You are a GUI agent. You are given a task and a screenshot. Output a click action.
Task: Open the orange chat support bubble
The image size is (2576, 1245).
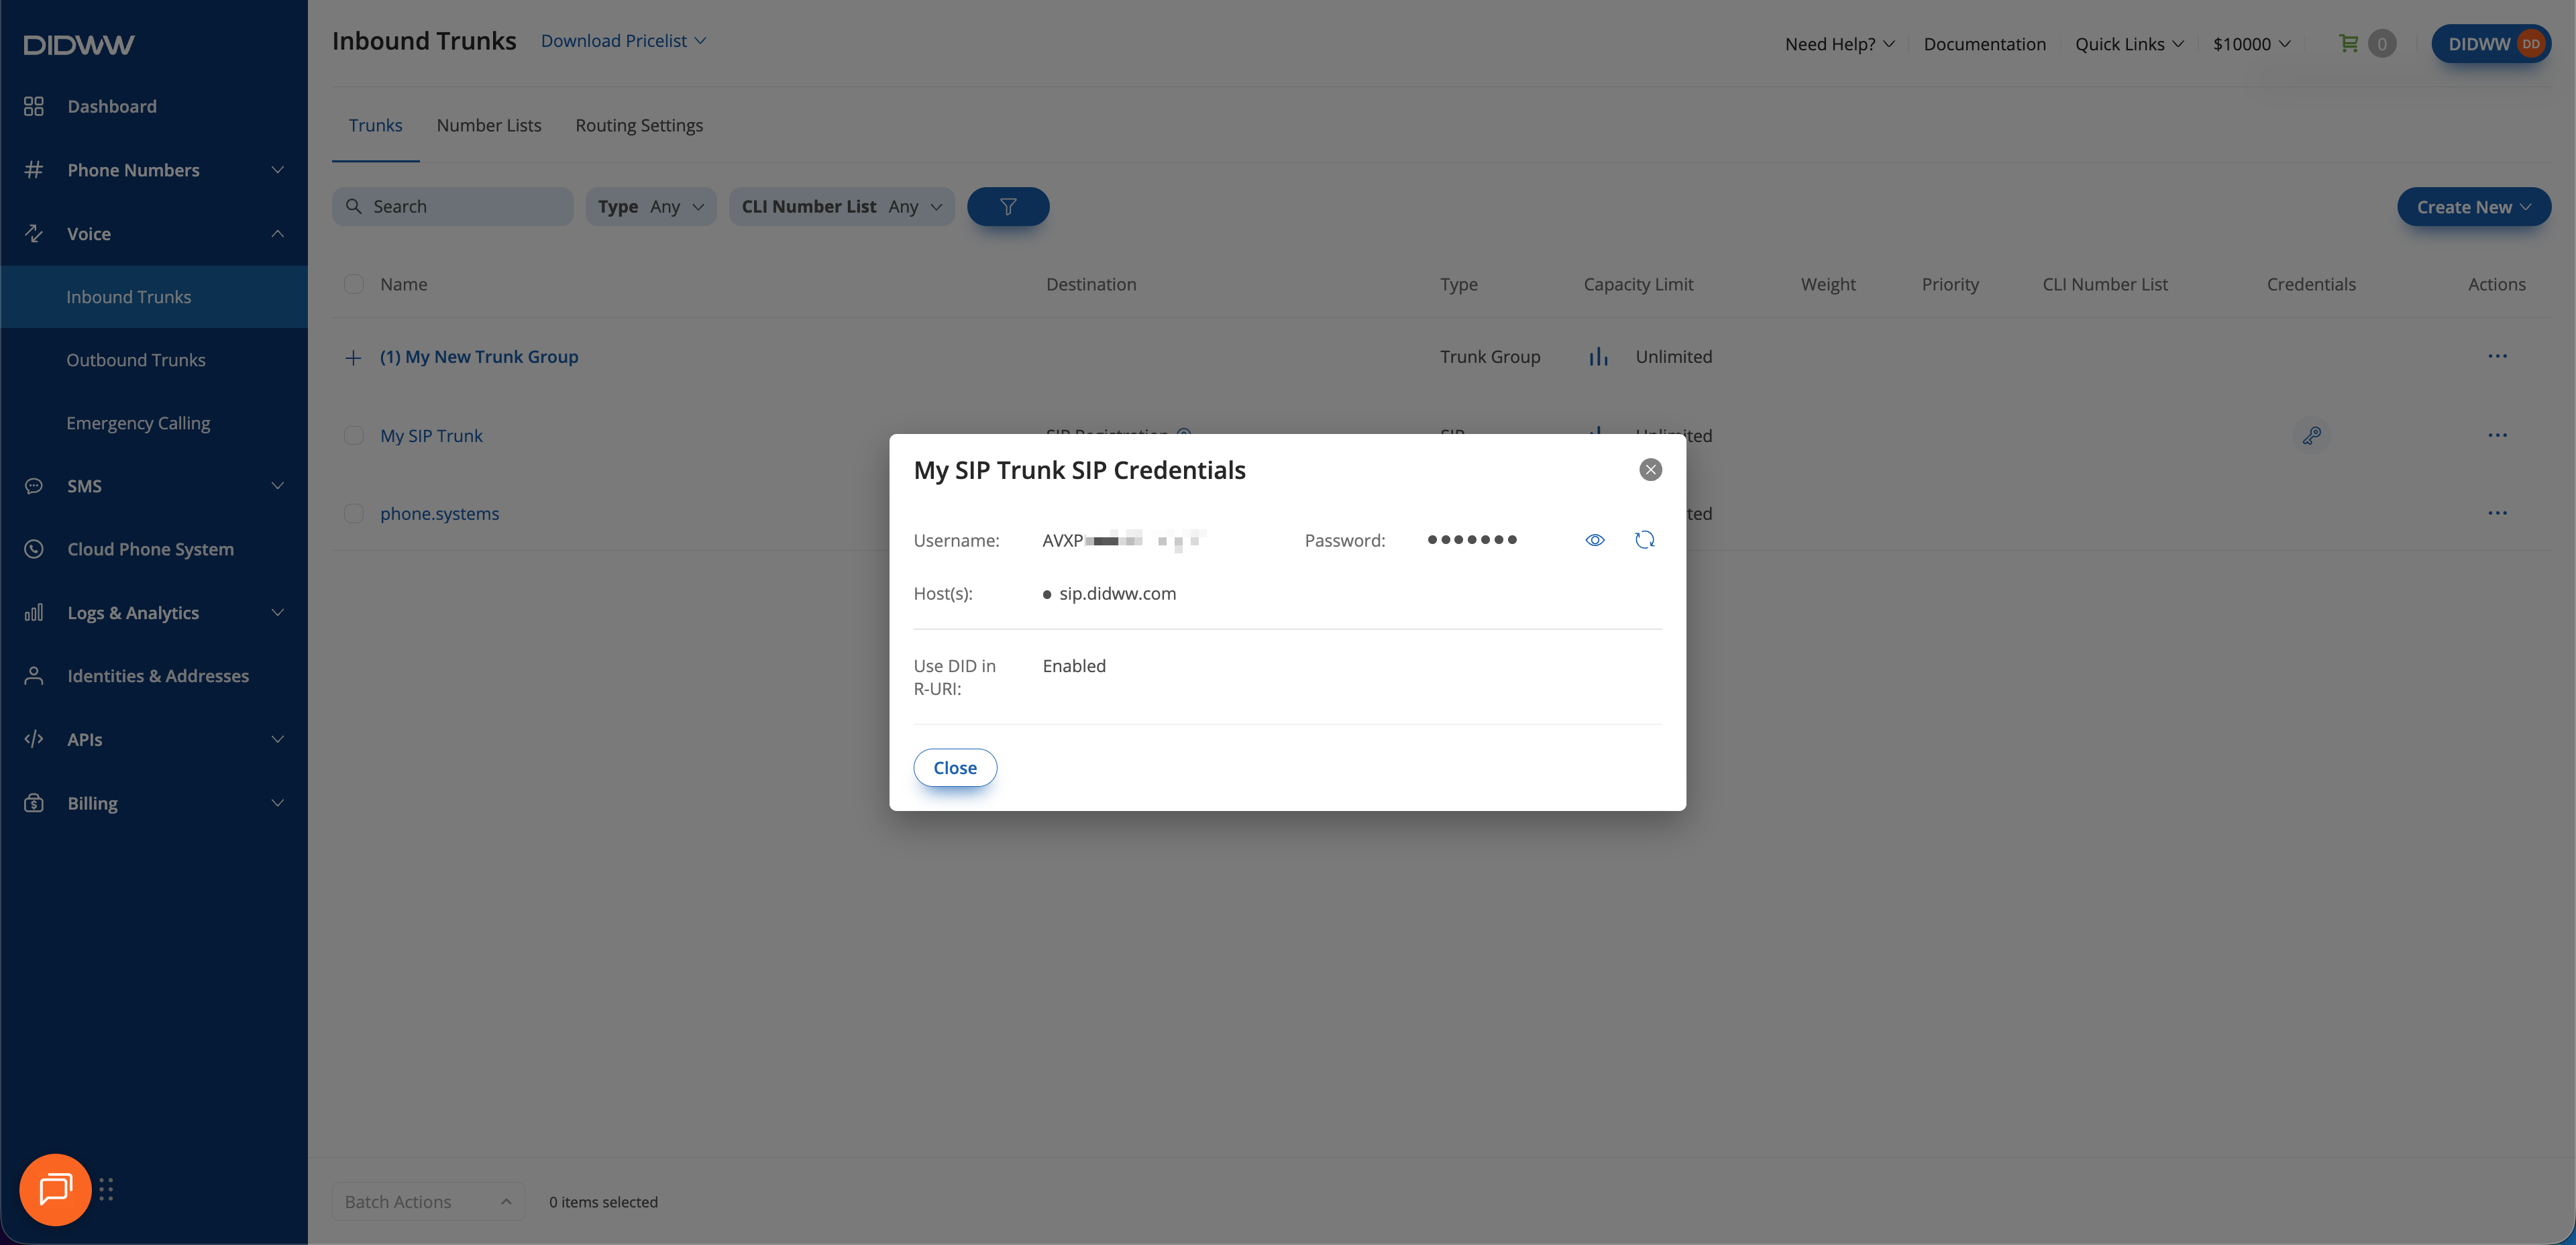pyautogui.click(x=55, y=1189)
